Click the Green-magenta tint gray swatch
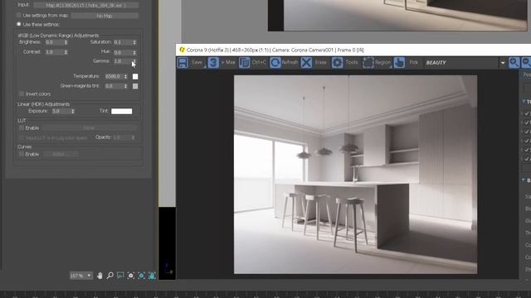The image size is (531, 298). pyautogui.click(x=135, y=86)
